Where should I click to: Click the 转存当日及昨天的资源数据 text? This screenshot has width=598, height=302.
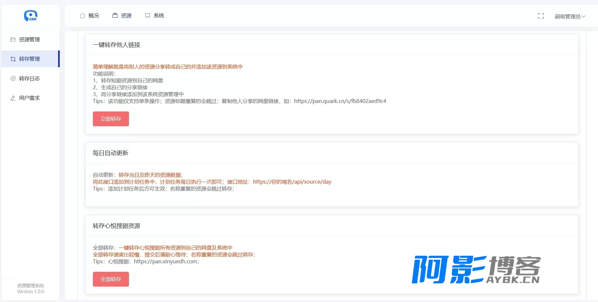coord(150,175)
